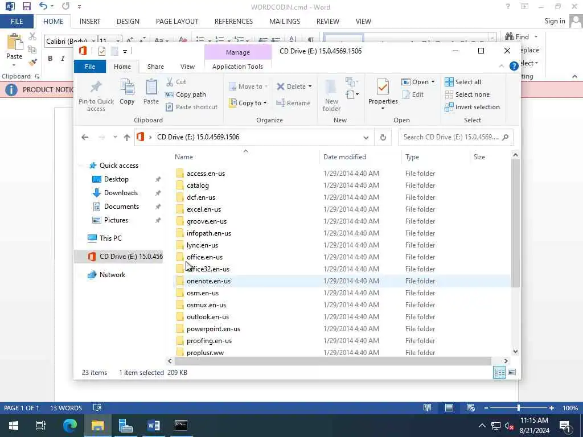
Task: Click the Rename button in Organize group
Action: point(293,103)
